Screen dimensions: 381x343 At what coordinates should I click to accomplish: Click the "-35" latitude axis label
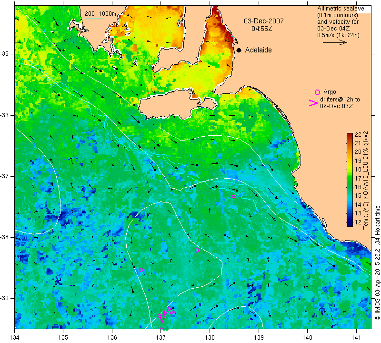(x=4, y=54)
